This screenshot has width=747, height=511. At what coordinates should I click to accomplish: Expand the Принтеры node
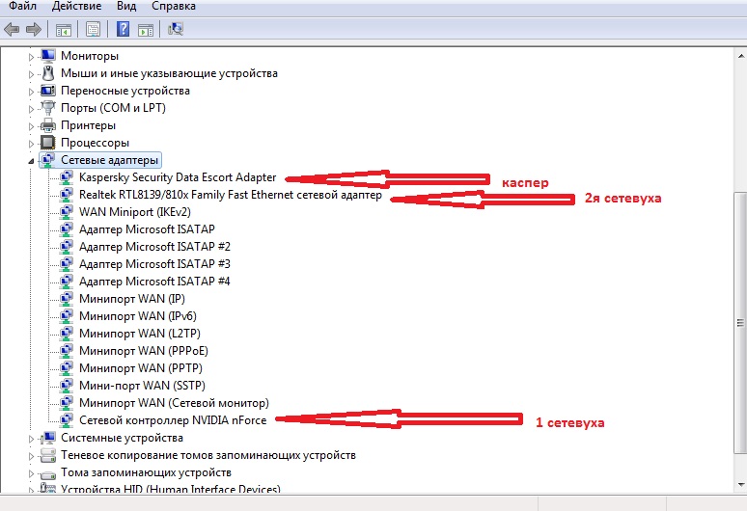(31, 126)
